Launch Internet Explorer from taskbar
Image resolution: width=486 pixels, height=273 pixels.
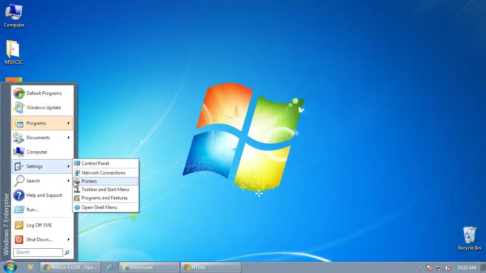pyautogui.click(x=110, y=267)
